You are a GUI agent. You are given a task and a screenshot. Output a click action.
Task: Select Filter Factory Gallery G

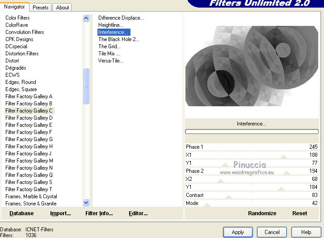click(x=29, y=139)
